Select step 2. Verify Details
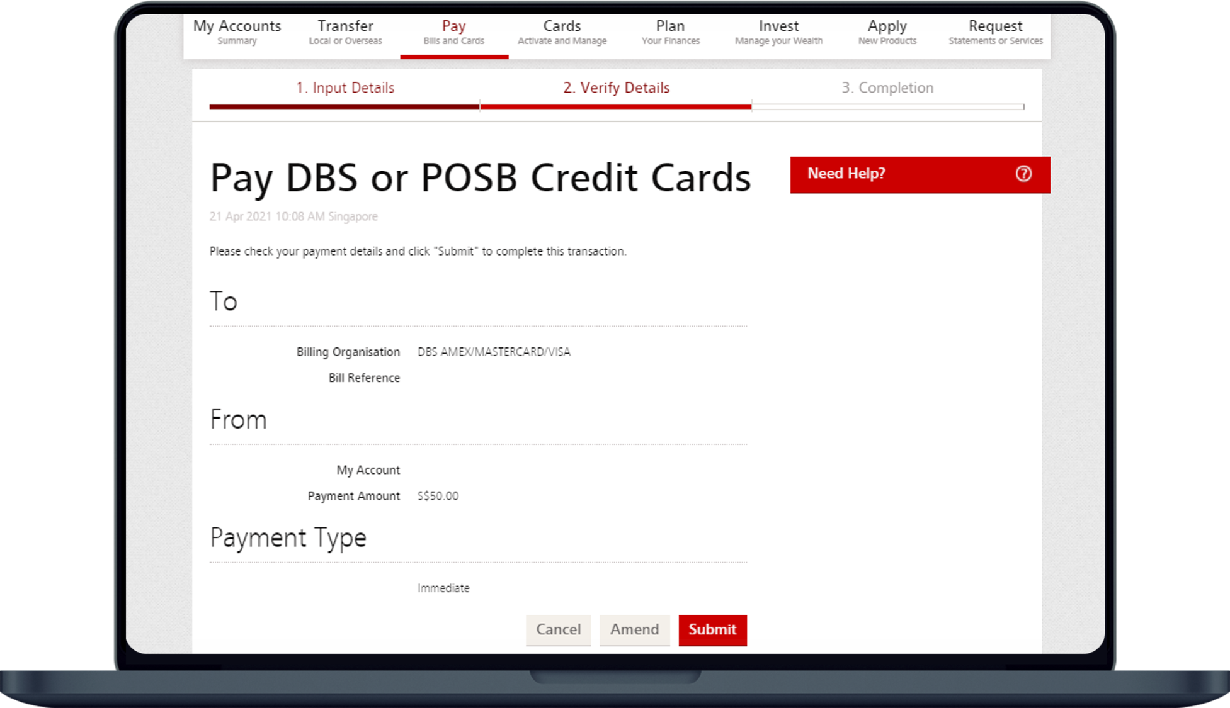 pos(616,88)
